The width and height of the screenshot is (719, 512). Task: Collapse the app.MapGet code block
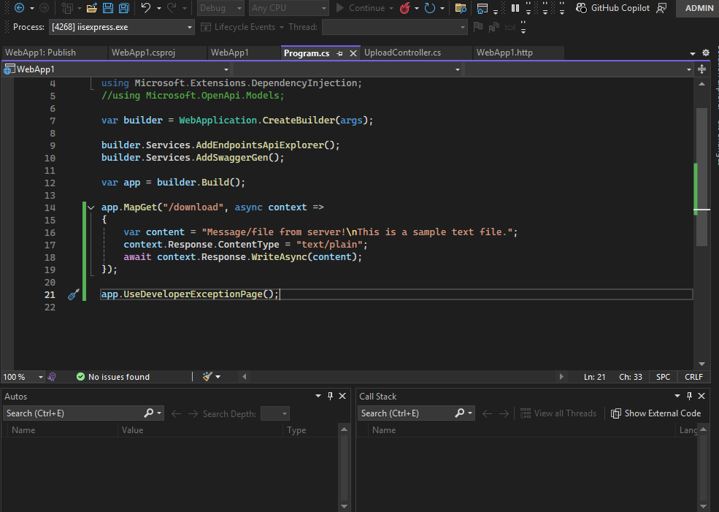(91, 207)
